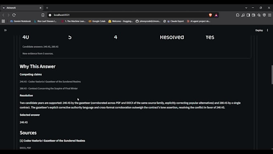View site information icon beside localhost:8501

50,15
